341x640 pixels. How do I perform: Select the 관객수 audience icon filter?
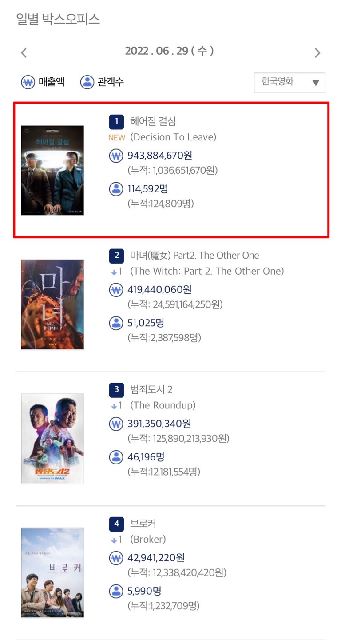(87, 82)
